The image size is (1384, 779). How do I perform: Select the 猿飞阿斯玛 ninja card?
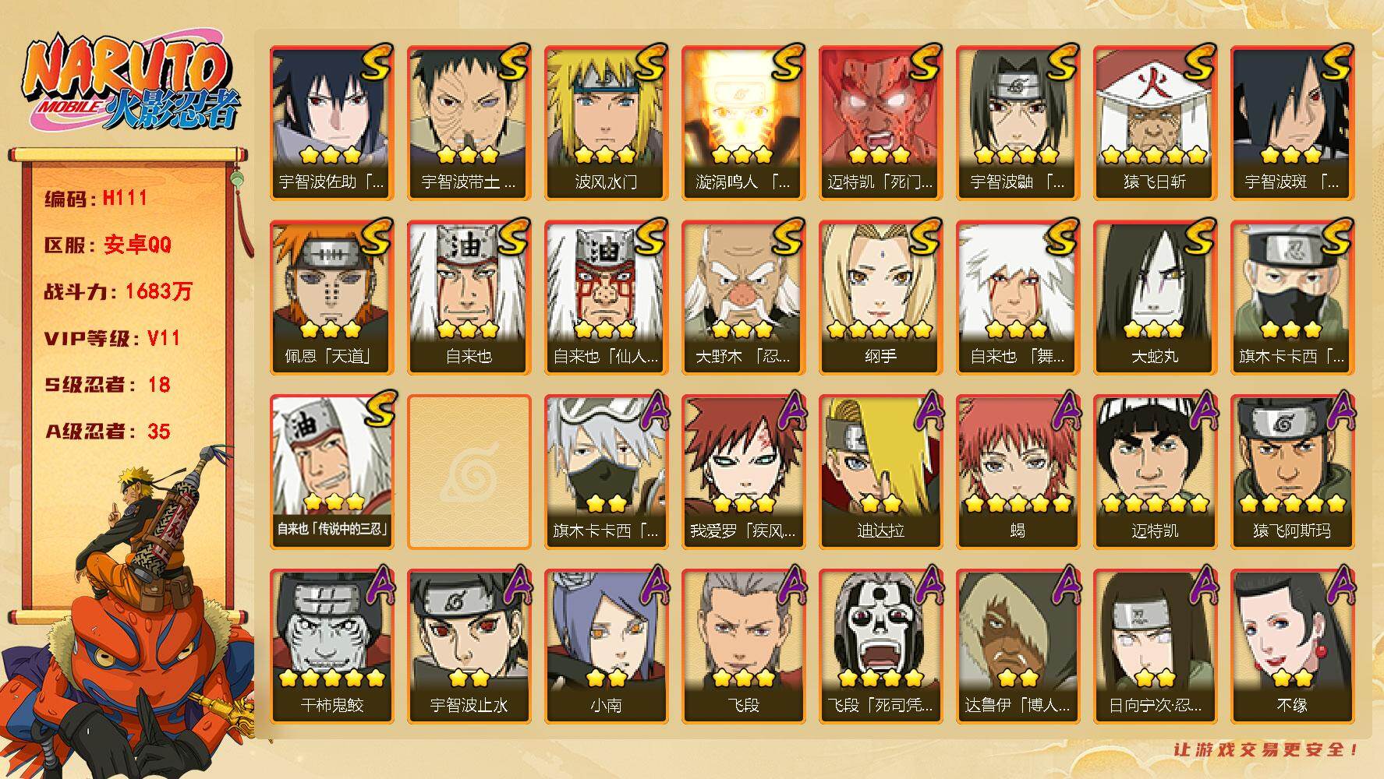coord(1292,471)
